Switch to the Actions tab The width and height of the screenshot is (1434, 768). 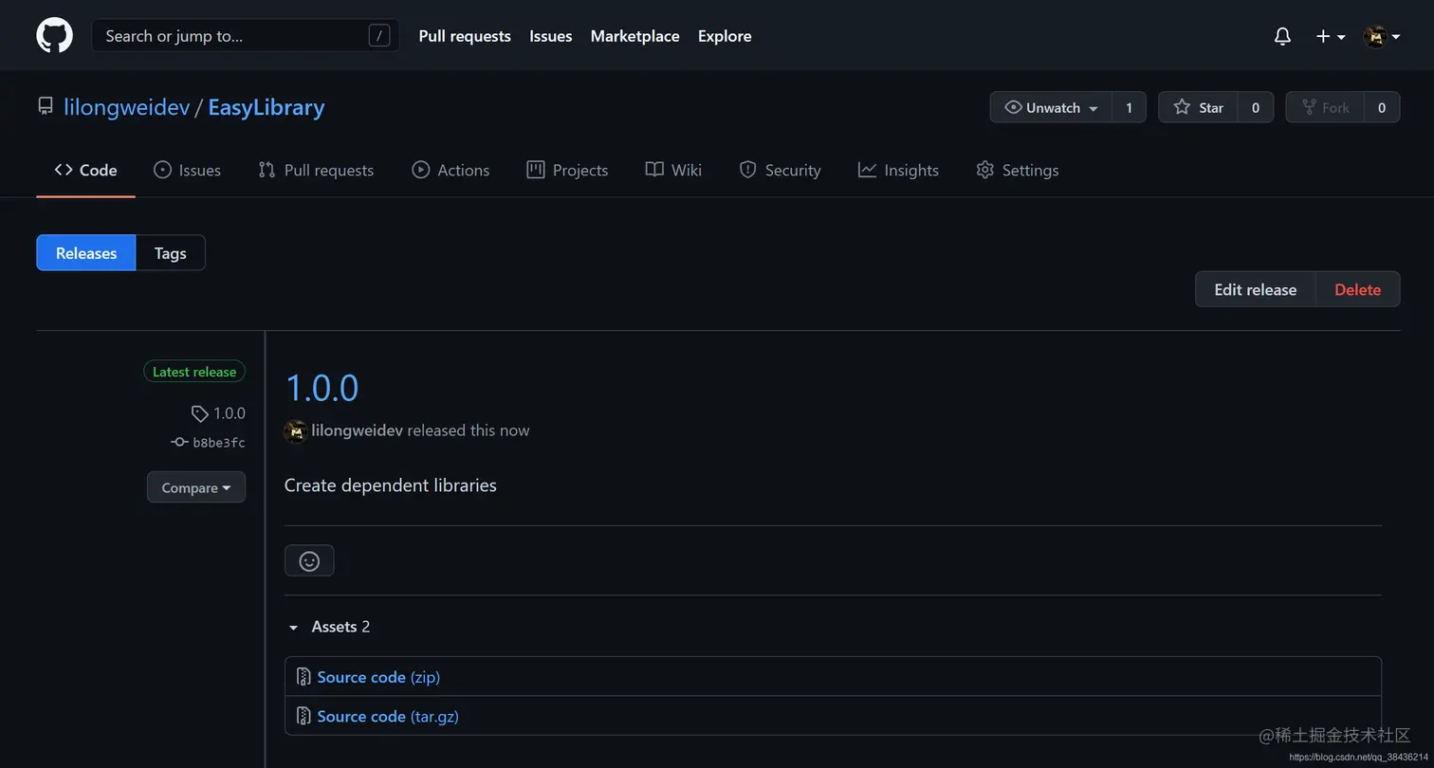pyautogui.click(x=450, y=170)
